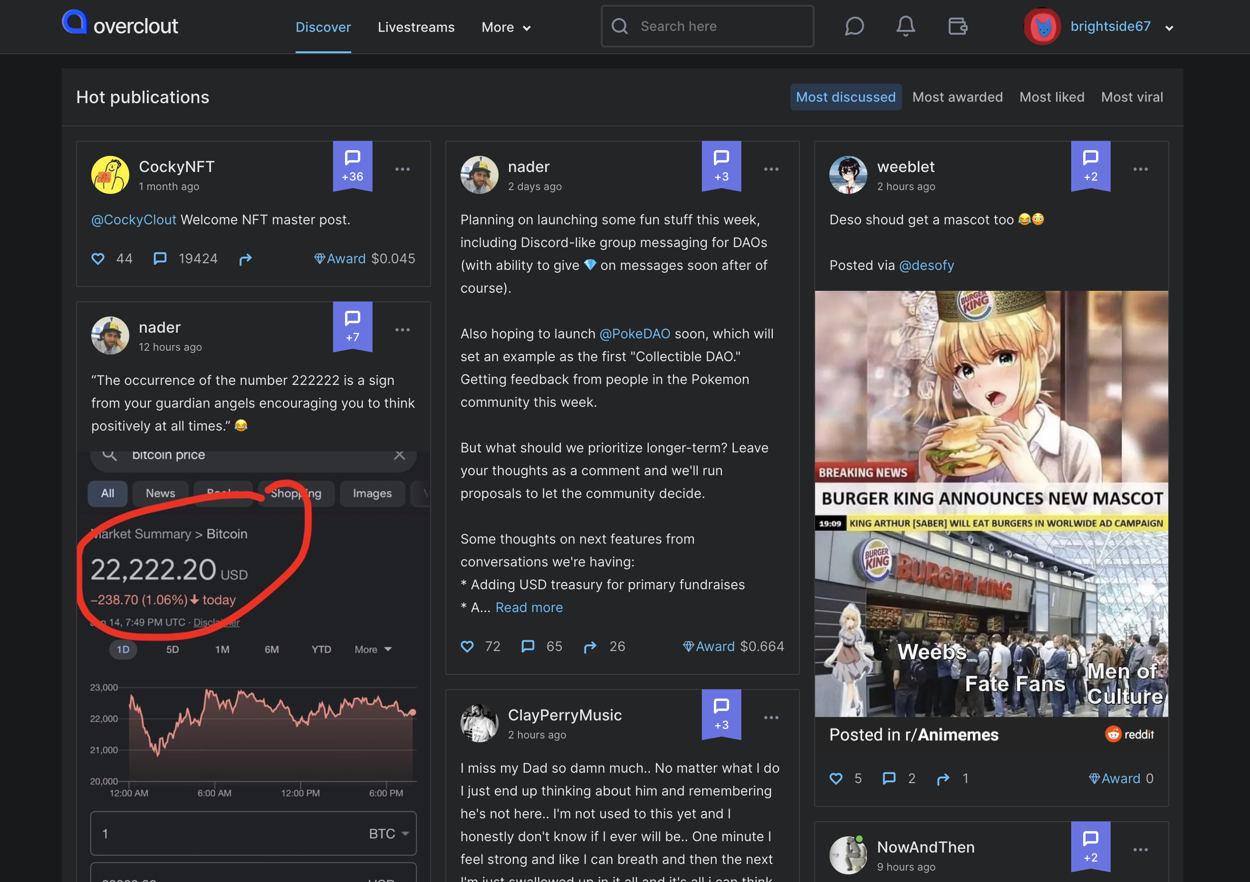Open the notifications bell icon
Image resolution: width=1250 pixels, height=882 pixels.
point(905,26)
